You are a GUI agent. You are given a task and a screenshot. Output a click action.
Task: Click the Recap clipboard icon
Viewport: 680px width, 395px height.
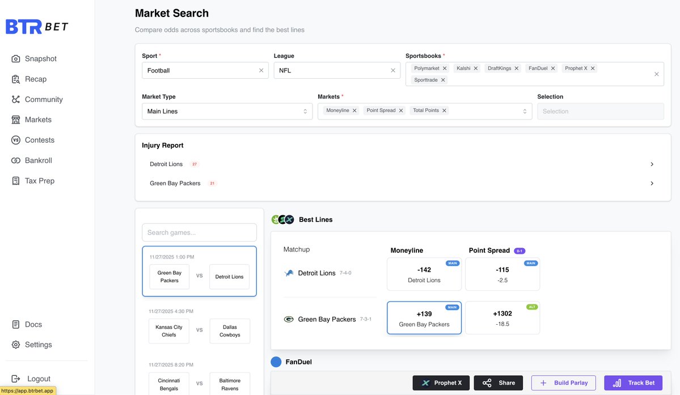(x=16, y=79)
